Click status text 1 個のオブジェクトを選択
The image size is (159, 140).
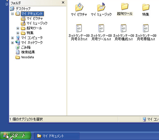(x=26, y=119)
